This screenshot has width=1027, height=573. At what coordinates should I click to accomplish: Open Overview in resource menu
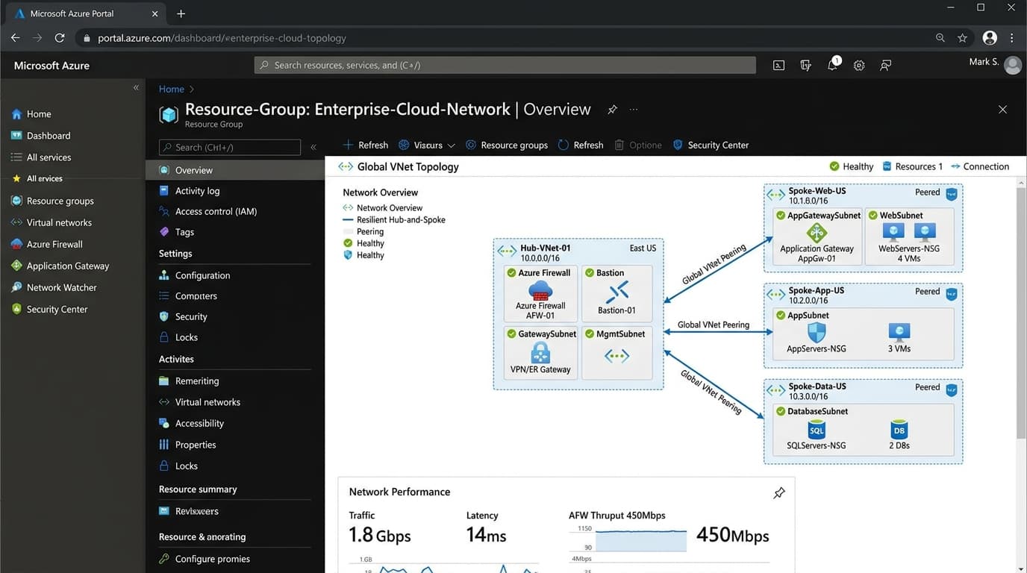tap(235, 170)
